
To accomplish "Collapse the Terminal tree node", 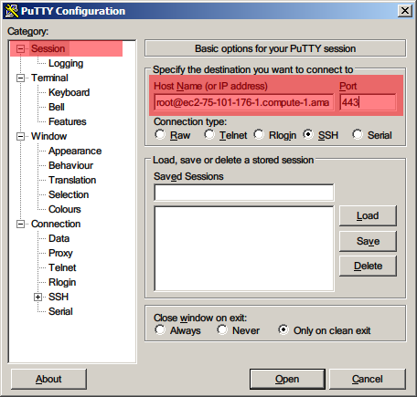I will click(20, 78).
